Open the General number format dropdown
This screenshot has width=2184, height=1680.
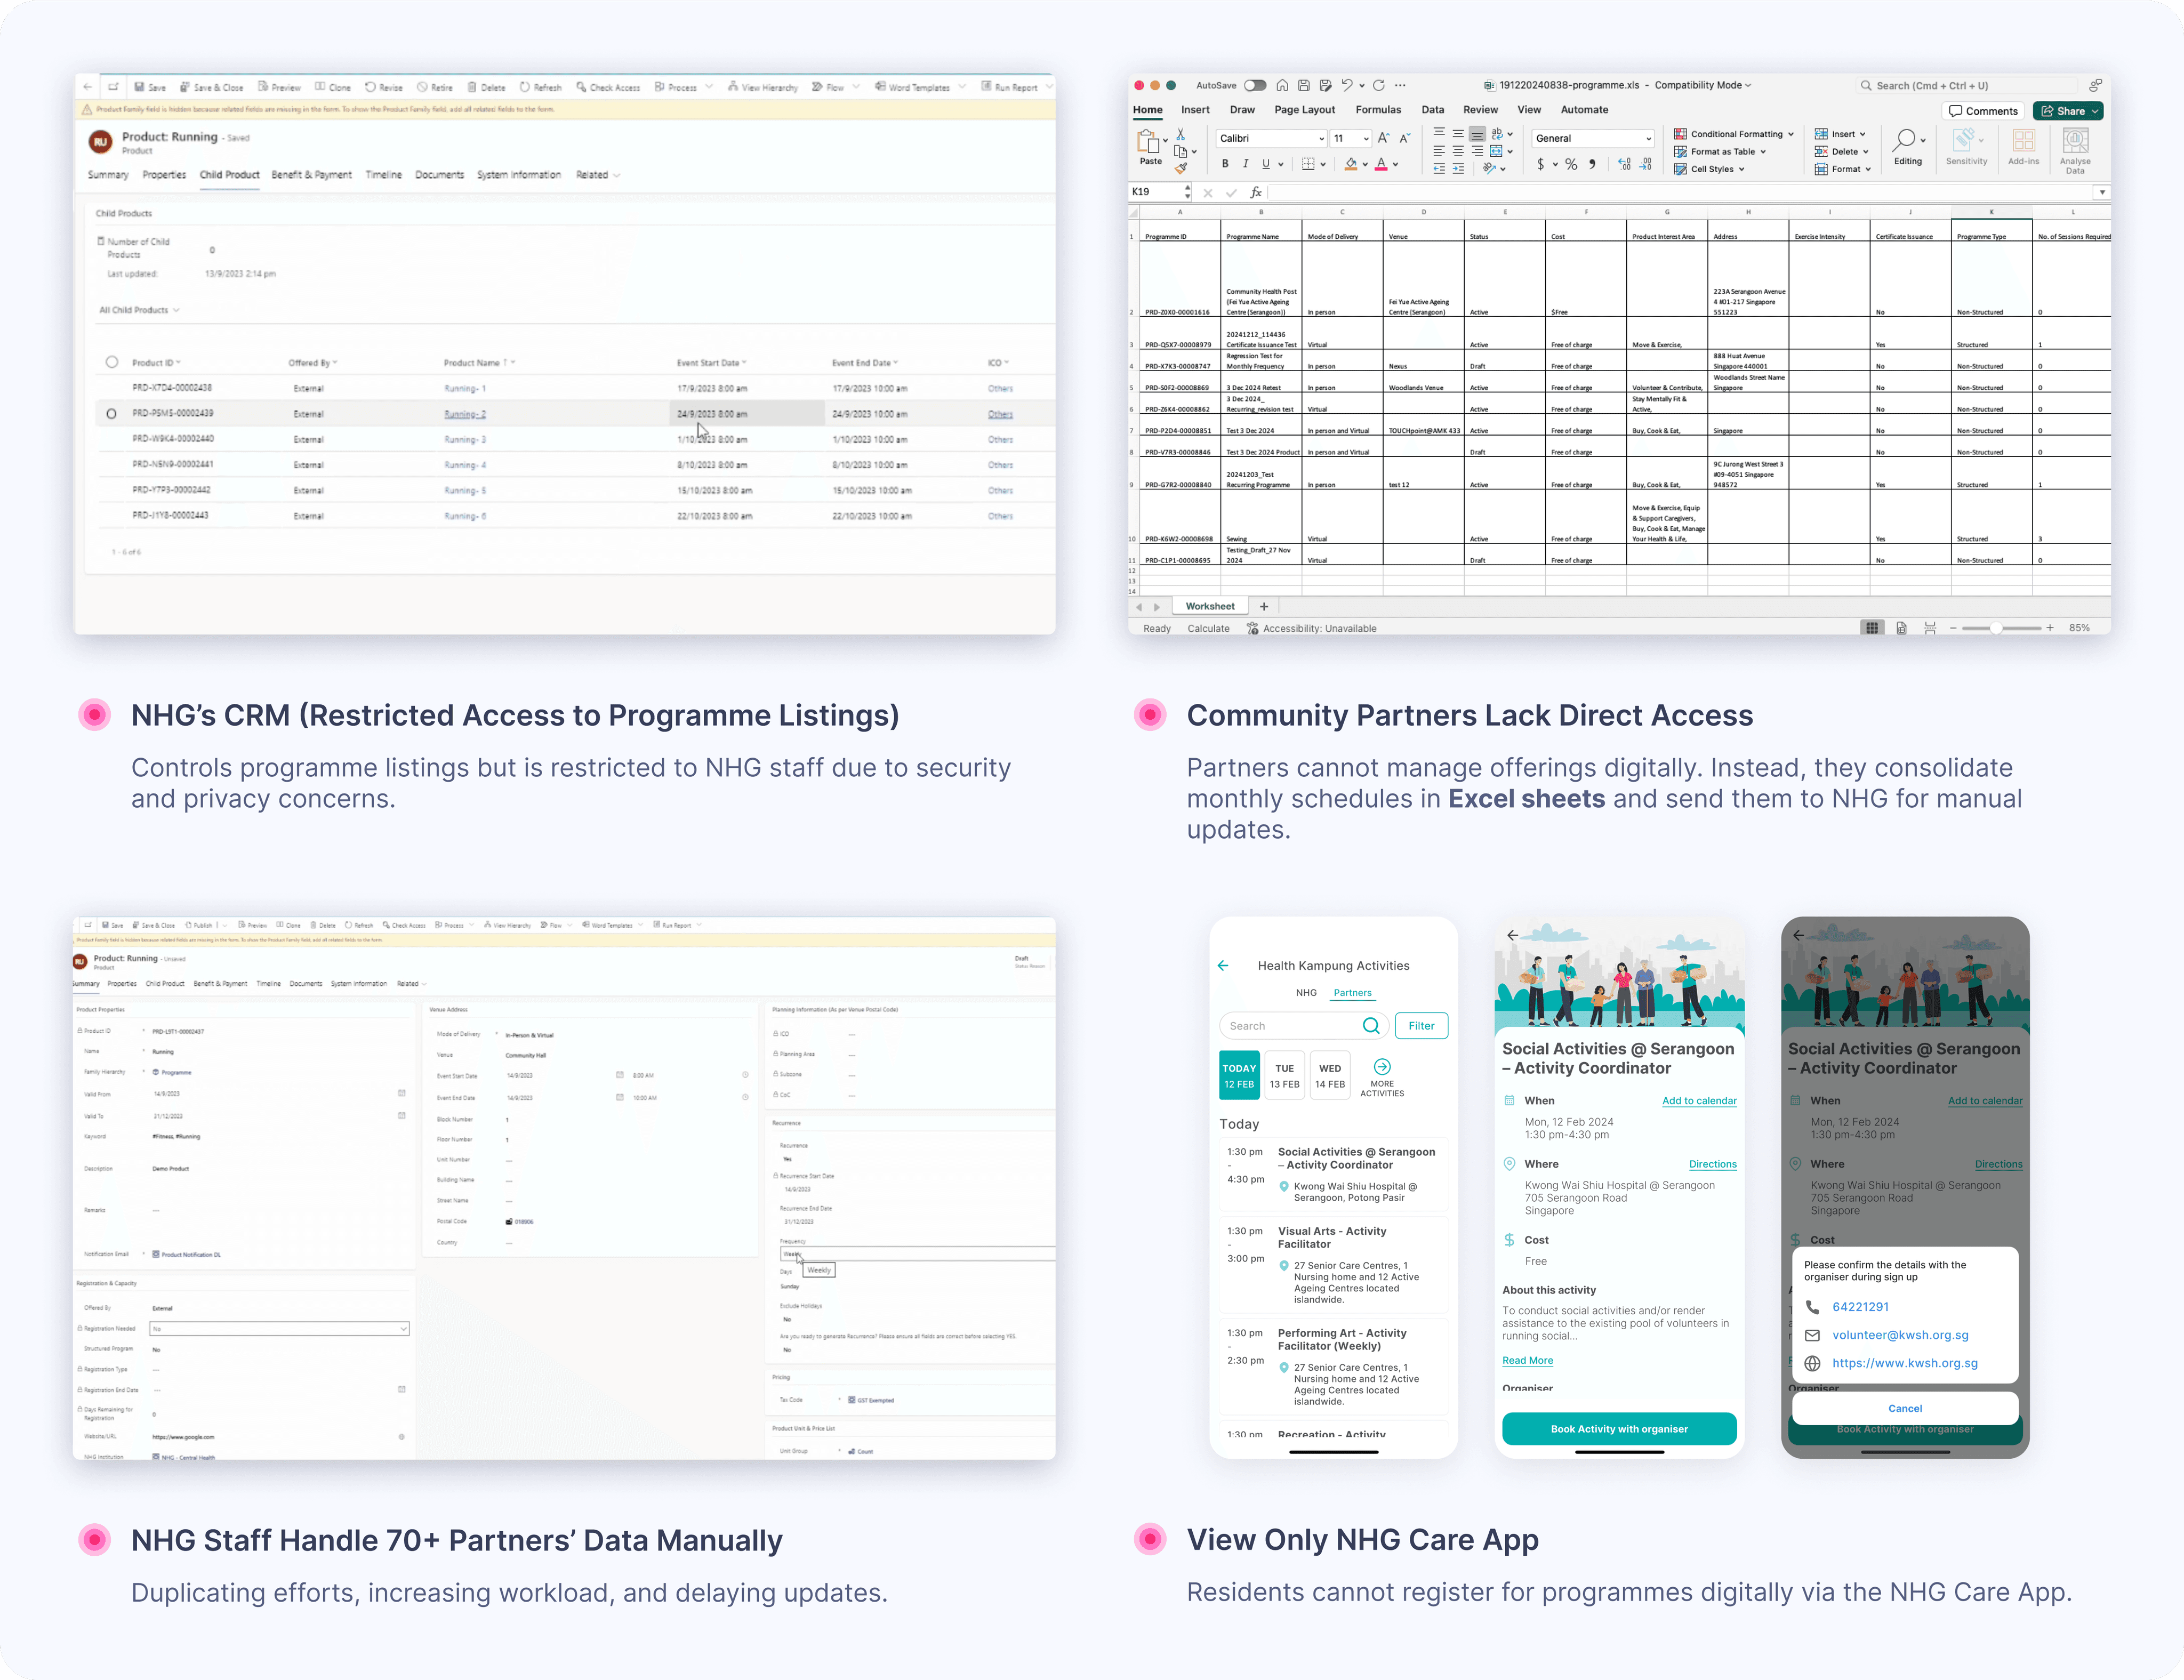point(1592,138)
